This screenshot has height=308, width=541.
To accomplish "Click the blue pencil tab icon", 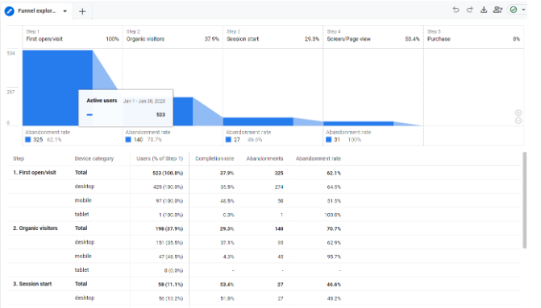I will pos(10,11).
